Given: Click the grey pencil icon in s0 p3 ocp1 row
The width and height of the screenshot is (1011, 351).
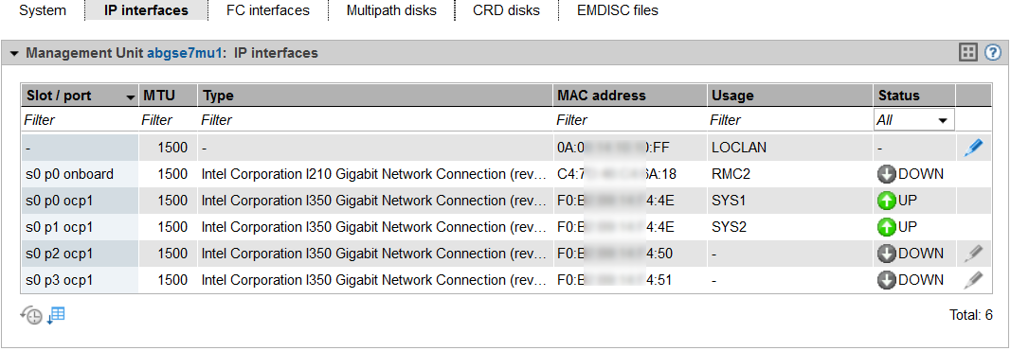Looking at the screenshot, I should click(973, 280).
